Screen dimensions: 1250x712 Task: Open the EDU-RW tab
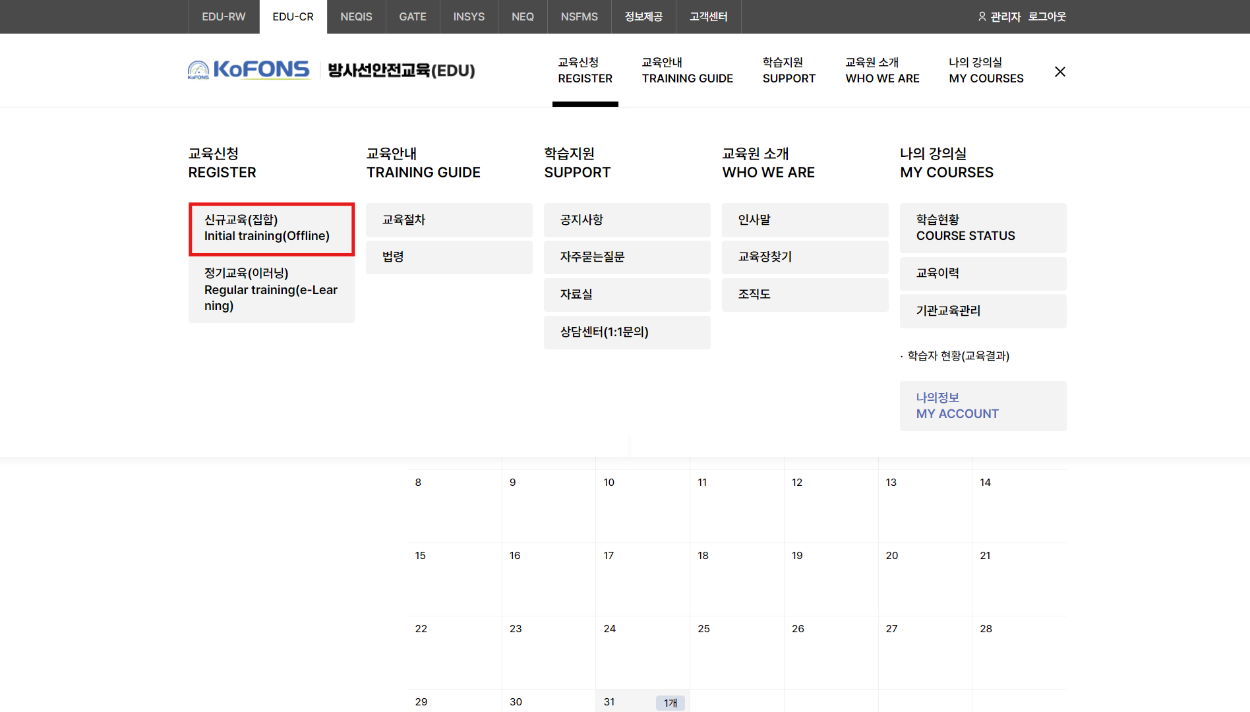pyautogui.click(x=223, y=16)
